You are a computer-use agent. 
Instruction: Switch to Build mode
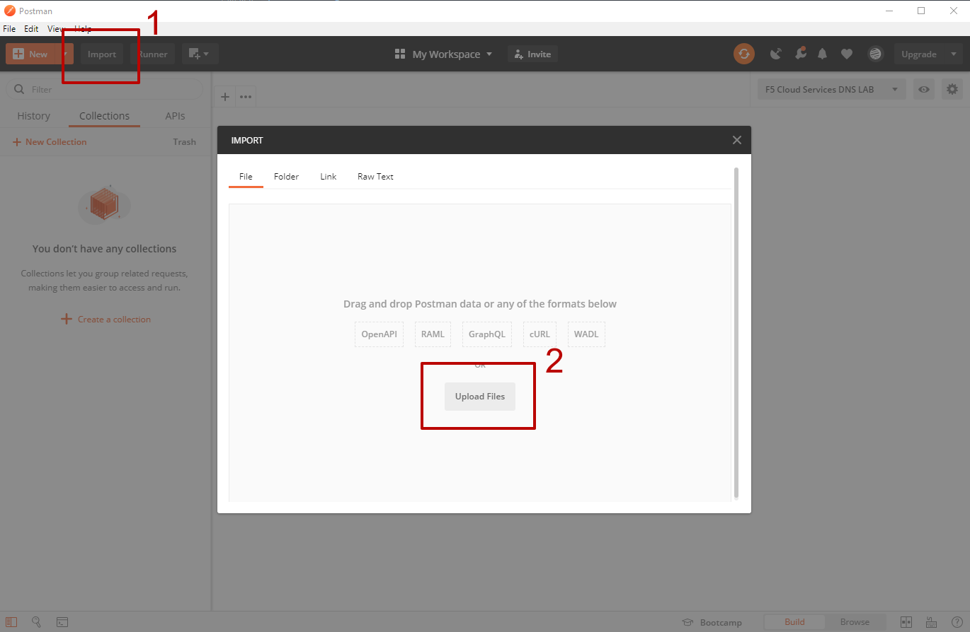point(794,622)
